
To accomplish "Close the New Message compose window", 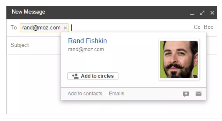I will [212, 13].
